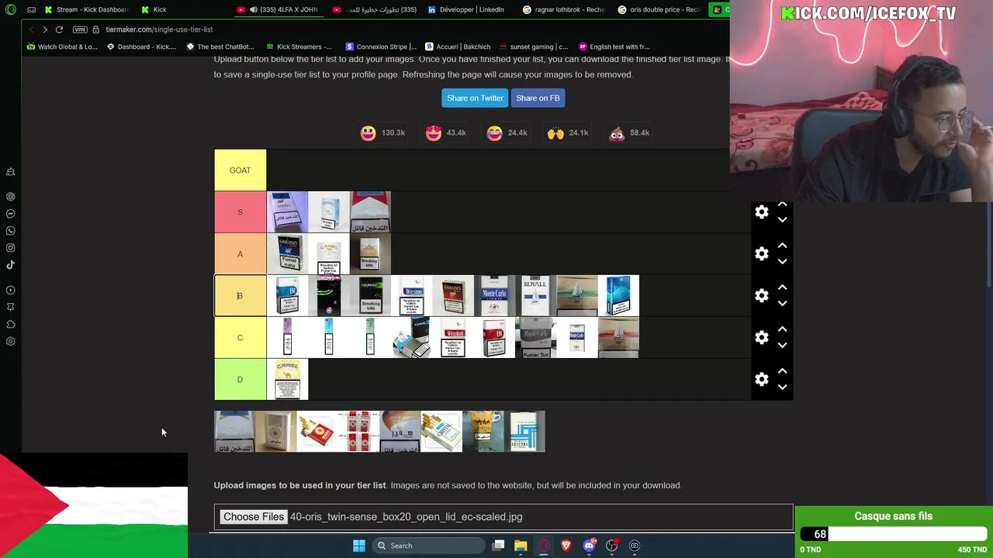993x558 pixels.
Task: Open settings gear for A tier row
Action: click(762, 254)
